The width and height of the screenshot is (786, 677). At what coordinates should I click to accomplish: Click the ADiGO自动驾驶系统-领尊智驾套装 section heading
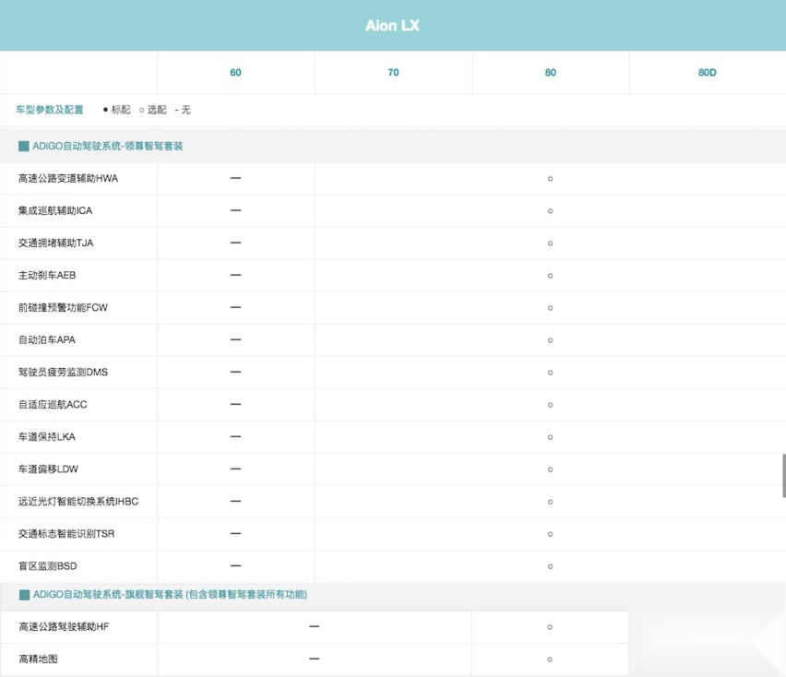108,147
